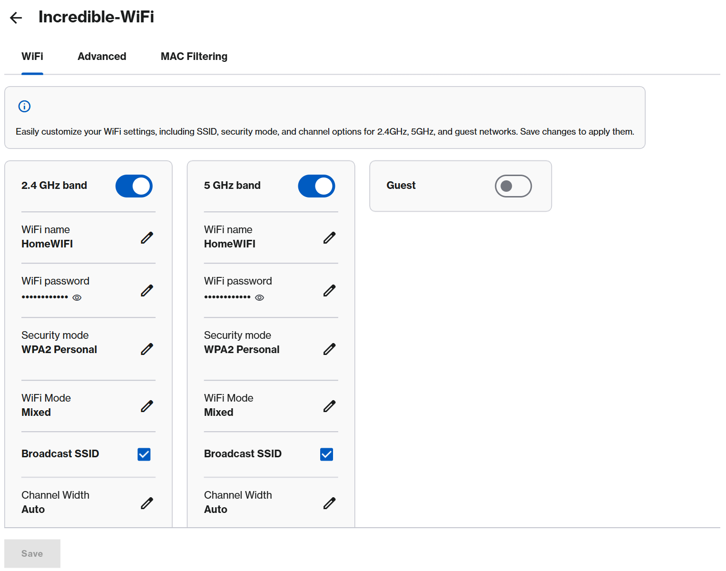The image size is (726, 571).
Task: Edit the 5 GHz WiFi password
Action: tap(330, 290)
